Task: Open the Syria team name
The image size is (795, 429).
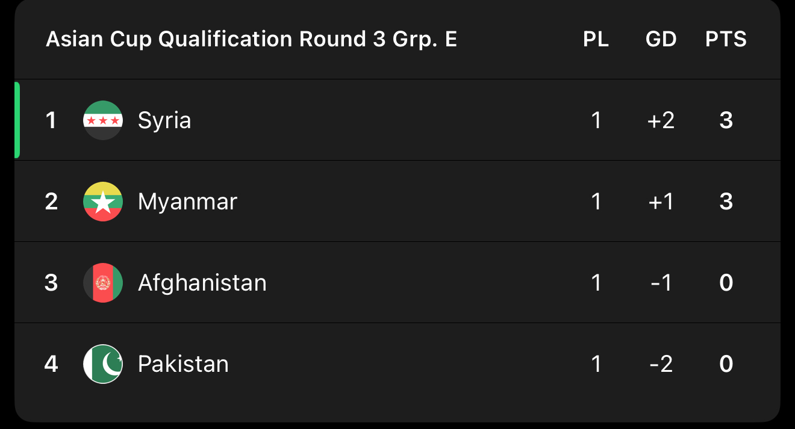Action: 164,120
